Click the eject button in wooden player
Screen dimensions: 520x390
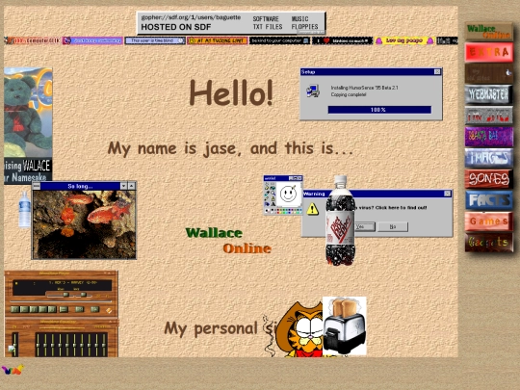64,309
